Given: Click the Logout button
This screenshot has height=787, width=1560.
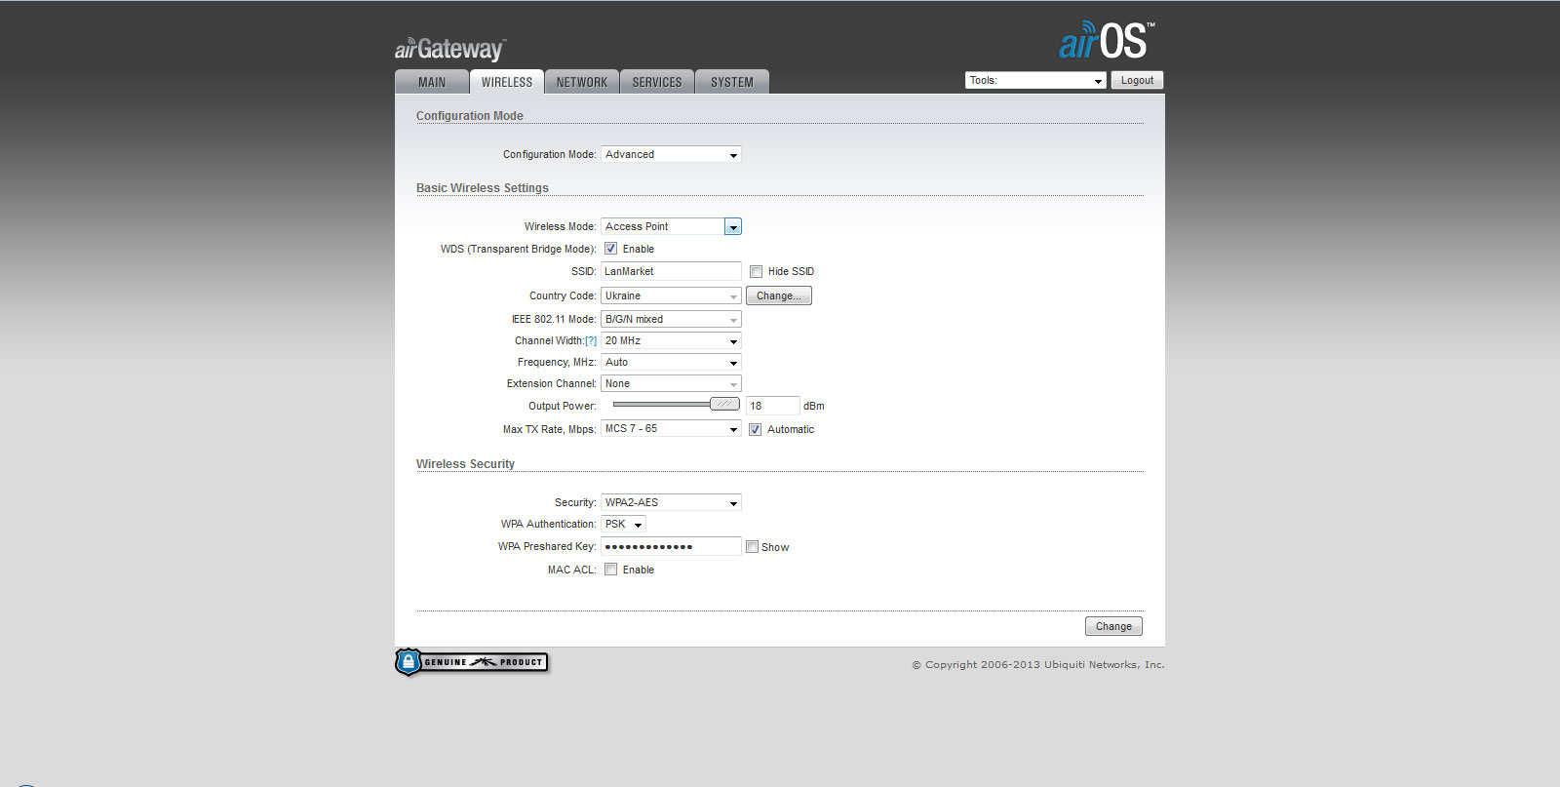Looking at the screenshot, I should point(1137,81).
